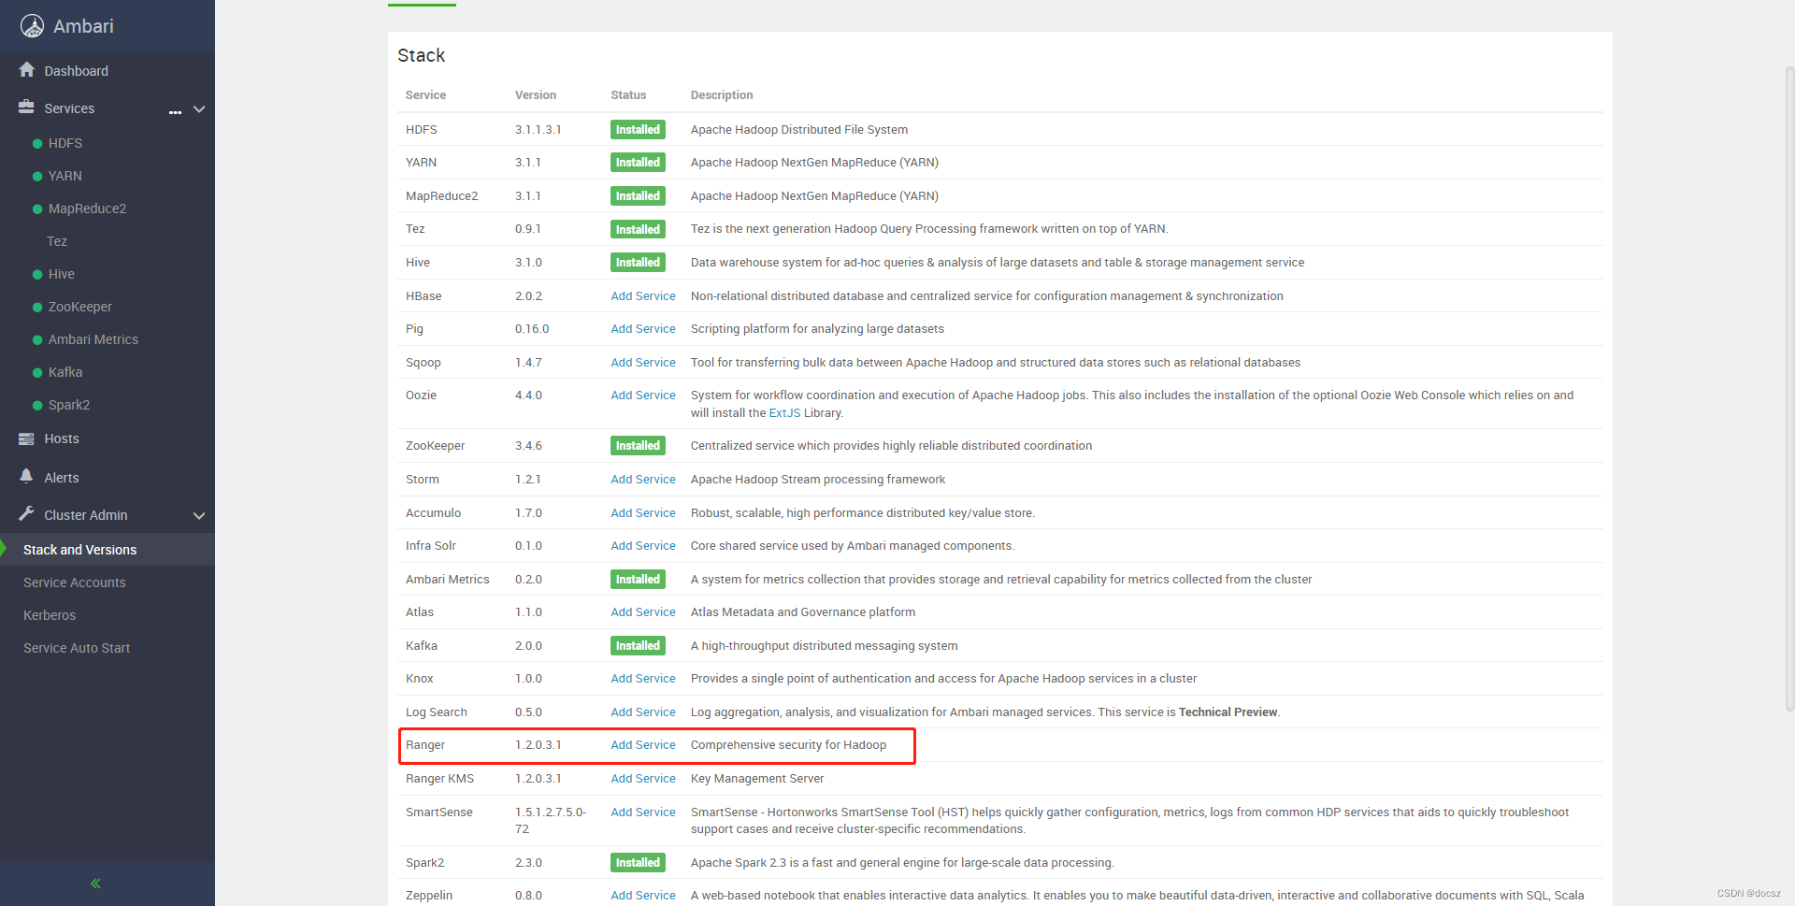The image size is (1795, 906).
Task: Click Add Service for Pig
Action: 643,329
